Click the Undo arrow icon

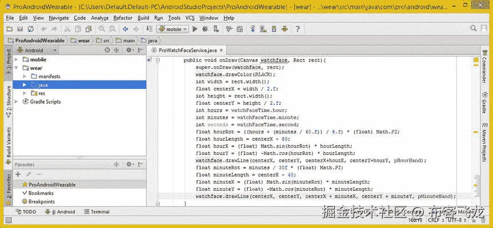pyautogui.click(x=44, y=29)
